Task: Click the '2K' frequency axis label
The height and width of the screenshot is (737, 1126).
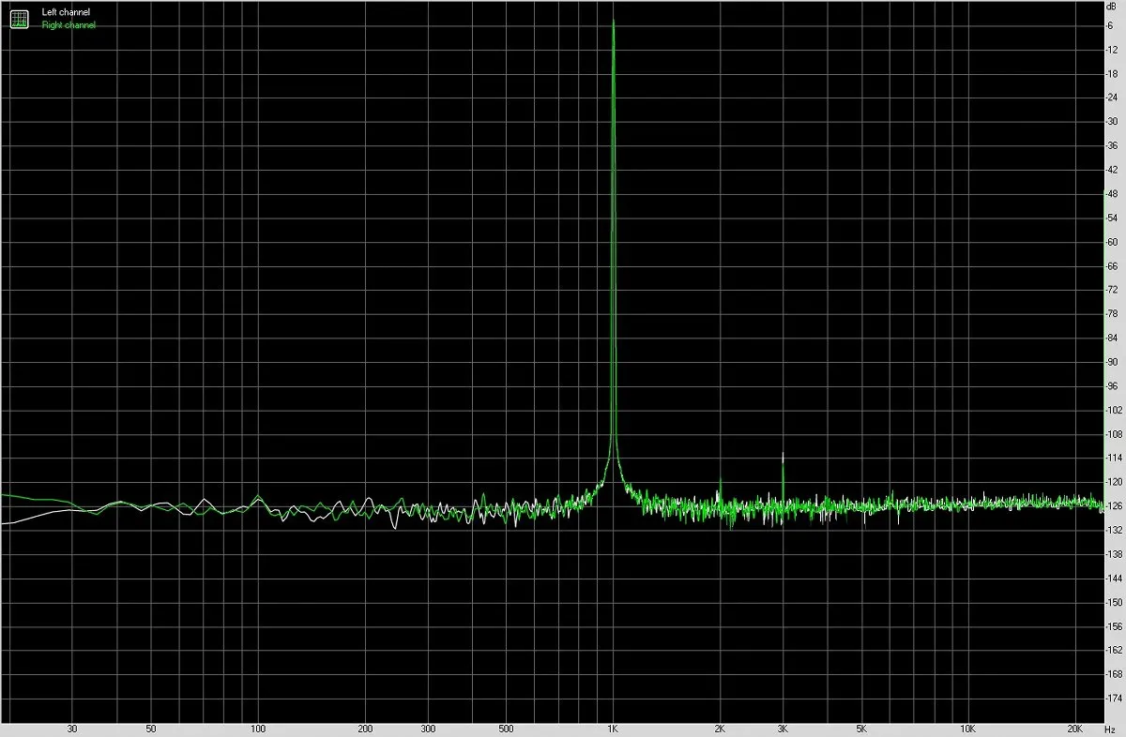Action: pos(721,729)
